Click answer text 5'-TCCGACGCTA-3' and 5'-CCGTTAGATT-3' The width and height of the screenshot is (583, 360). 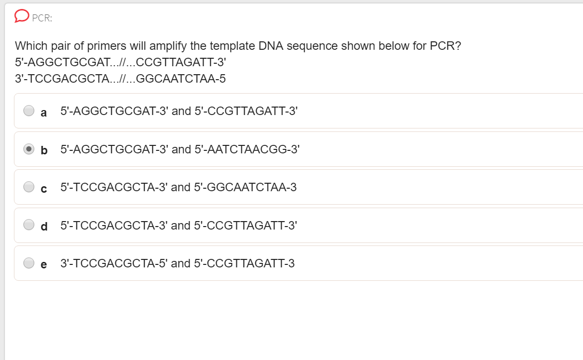tap(178, 225)
